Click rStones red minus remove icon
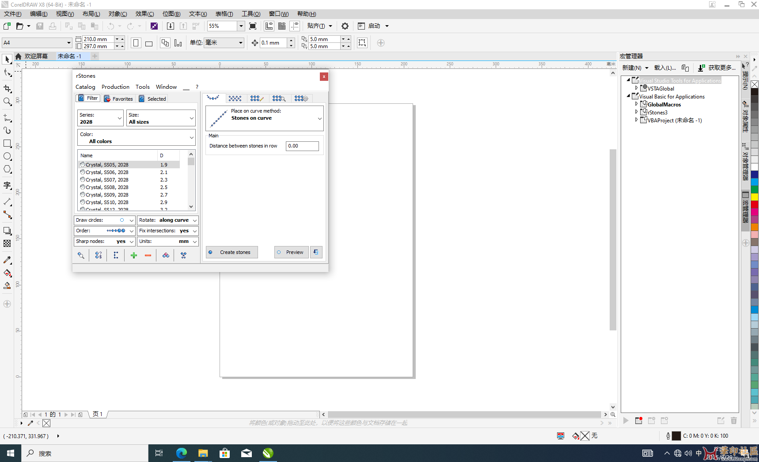 click(148, 255)
